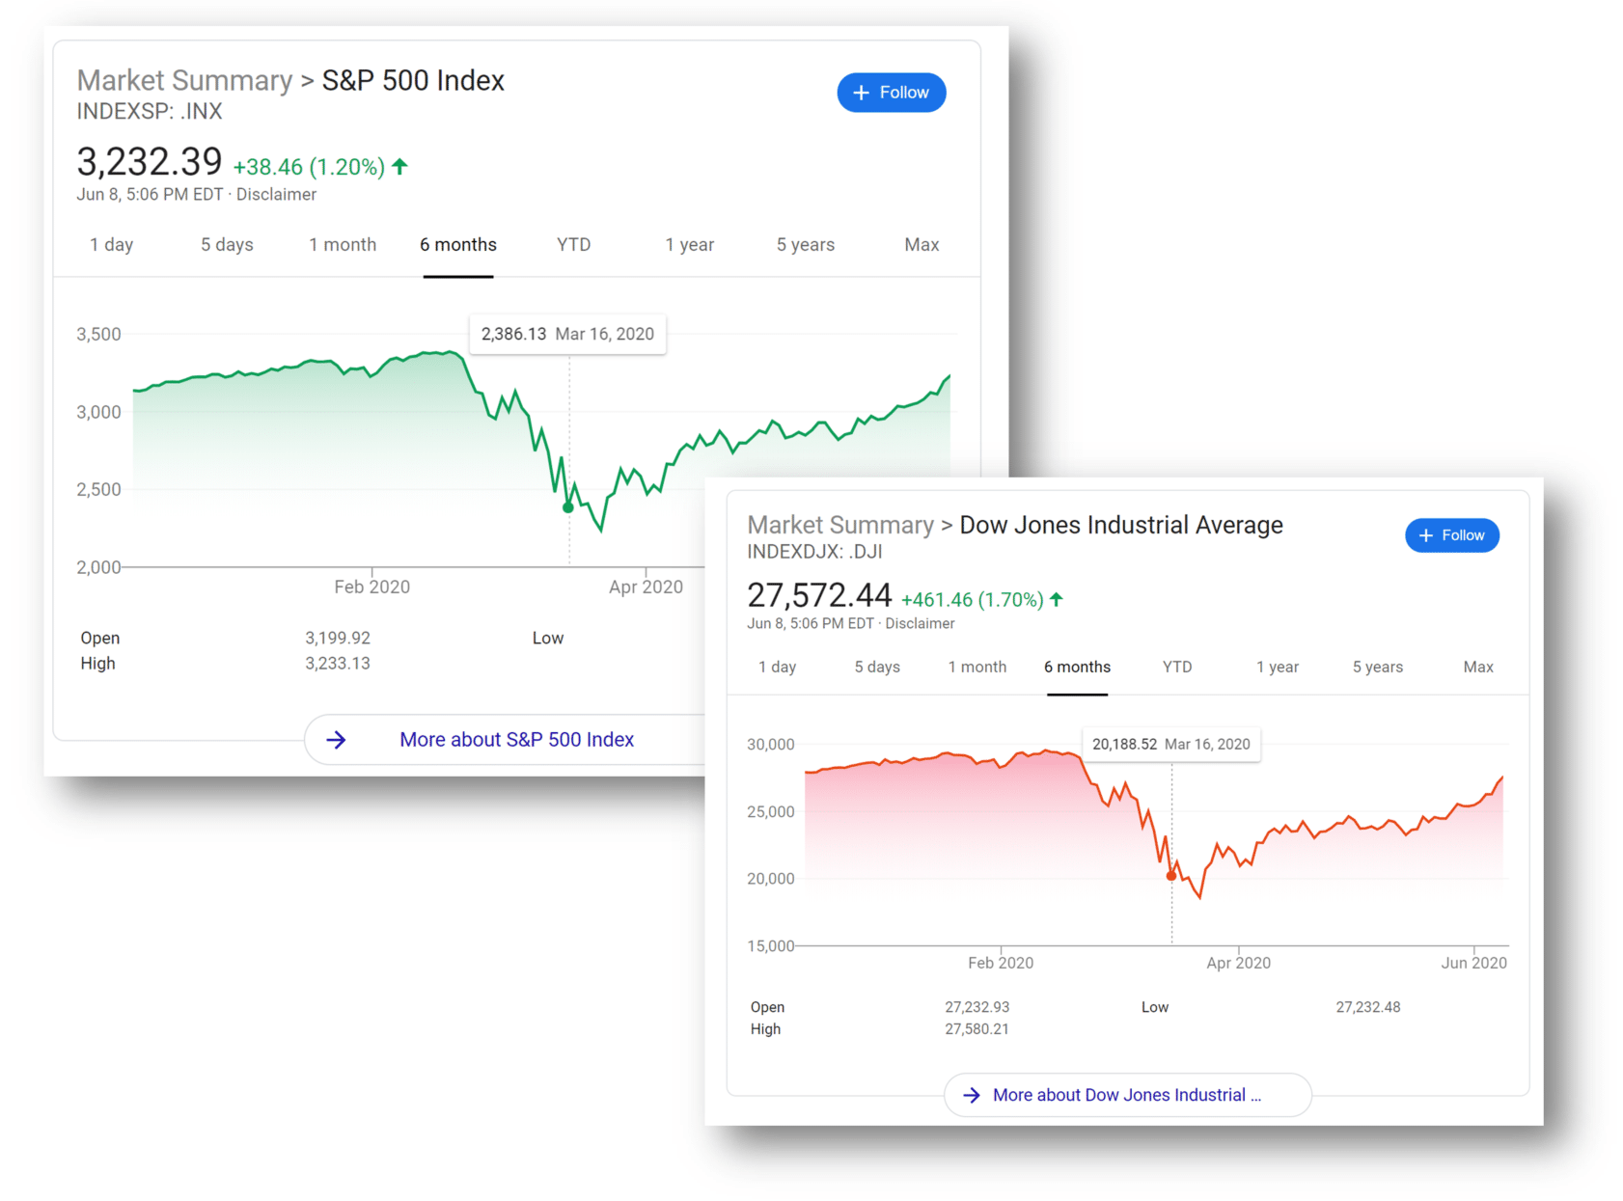Follow the Dow Jones Industrial Average
This screenshot has width=1623, height=1201.
point(1451,535)
